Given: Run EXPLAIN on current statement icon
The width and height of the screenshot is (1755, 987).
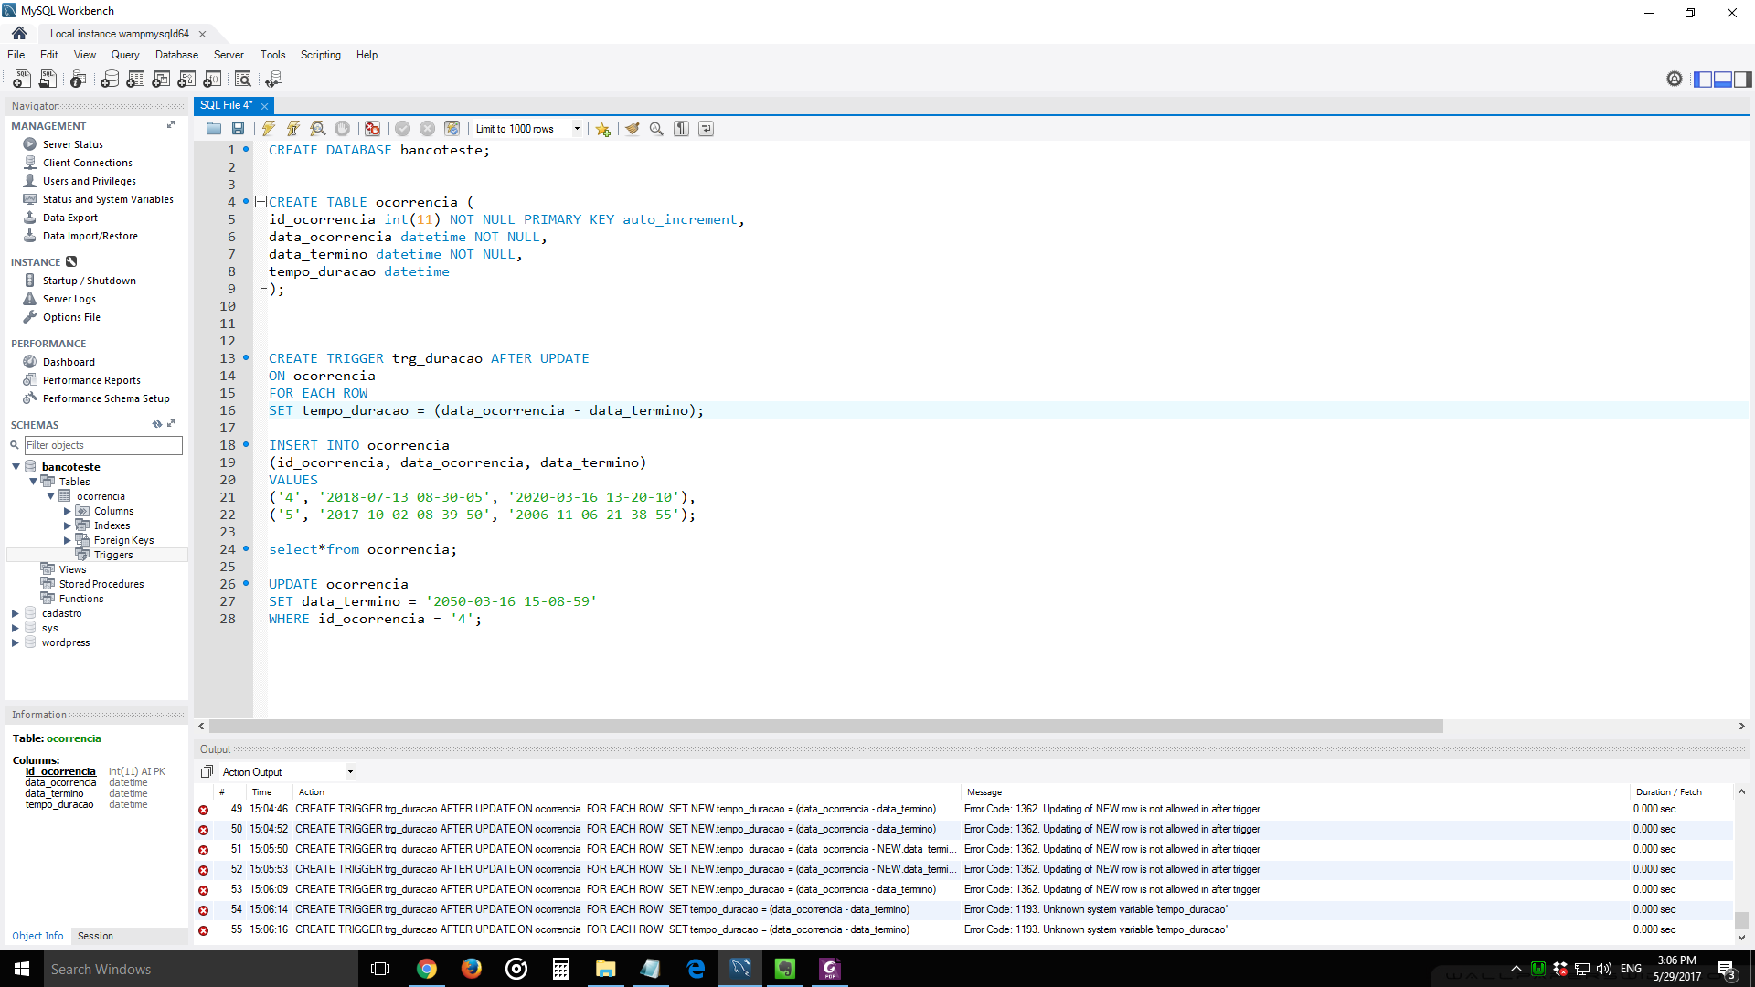Looking at the screenshot, I should coord(318,129).
